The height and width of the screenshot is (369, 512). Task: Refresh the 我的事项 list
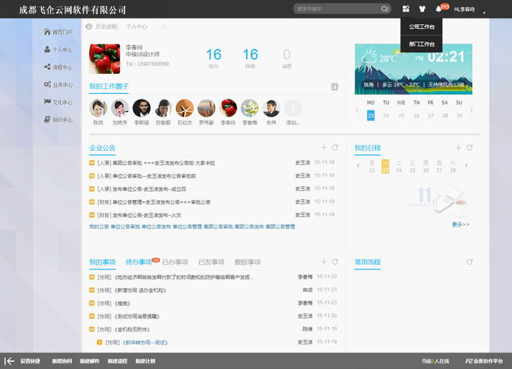334,262
